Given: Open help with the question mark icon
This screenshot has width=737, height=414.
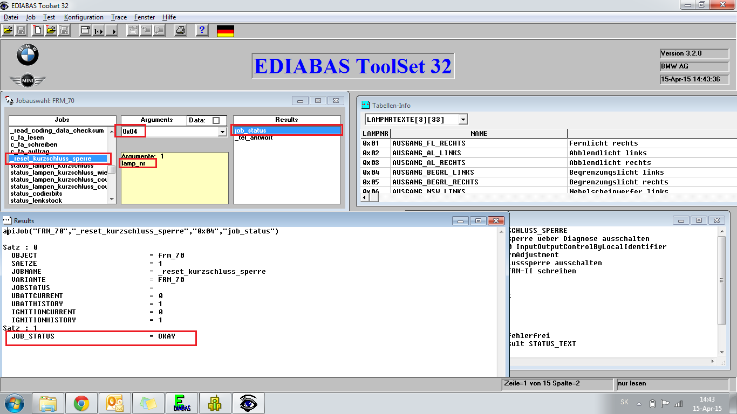Looking at the screenshot, I should 202,31.
